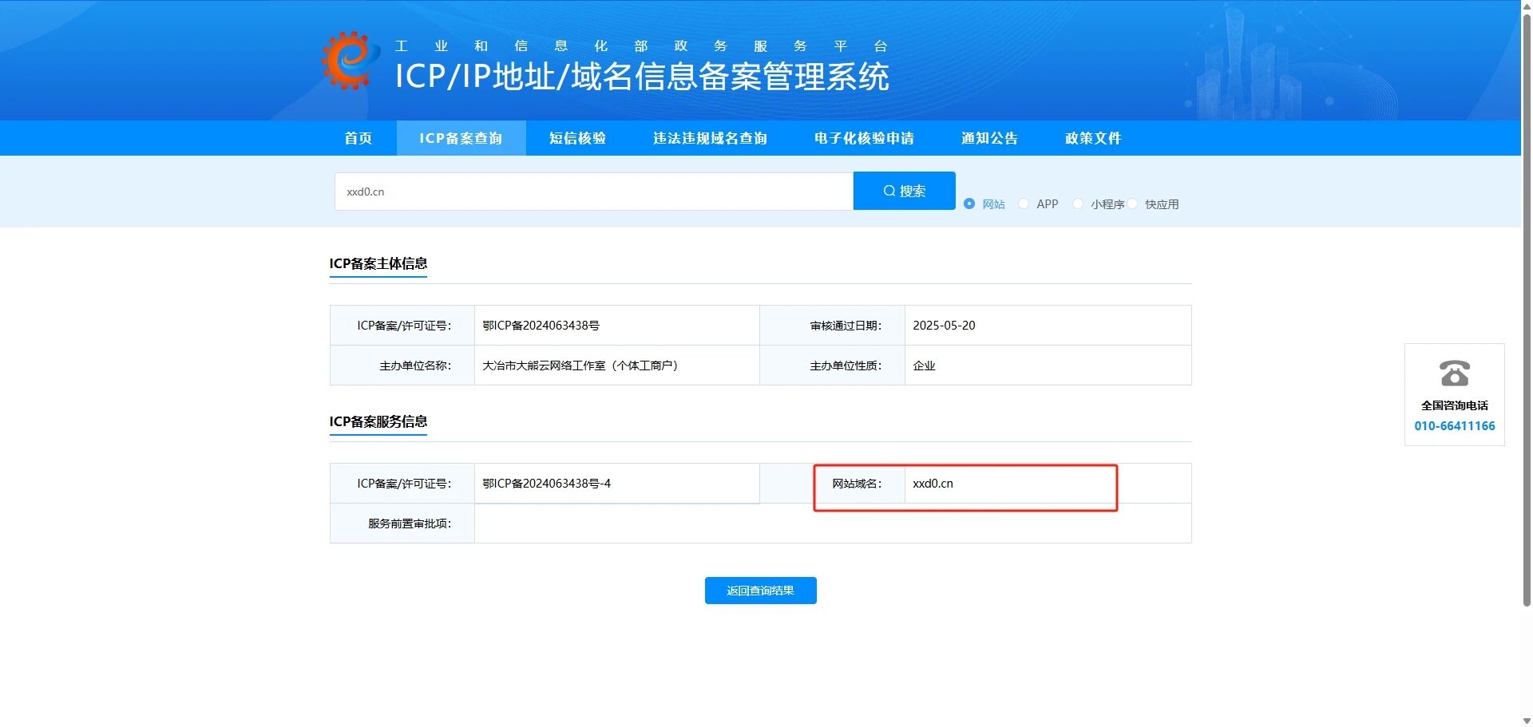Viewport: 1533px width, 727px height.
Task: Open the ICP备案查询 tab
Action: point(461,138)
